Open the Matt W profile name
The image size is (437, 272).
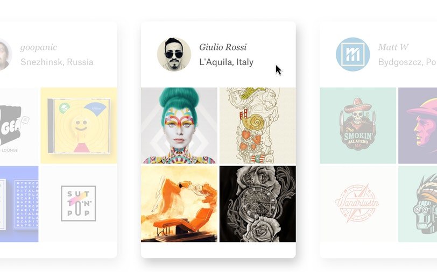click(x=393, y=47)
